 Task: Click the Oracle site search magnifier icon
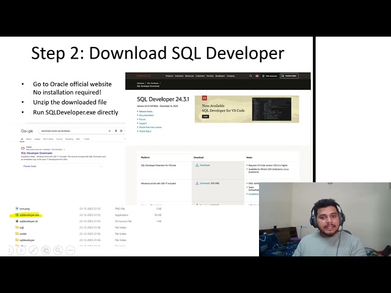[250, 76]
